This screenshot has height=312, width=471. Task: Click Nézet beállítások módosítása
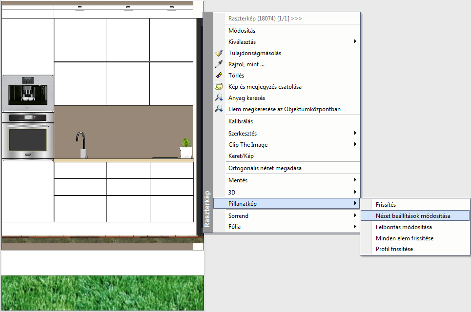[413, 215]
